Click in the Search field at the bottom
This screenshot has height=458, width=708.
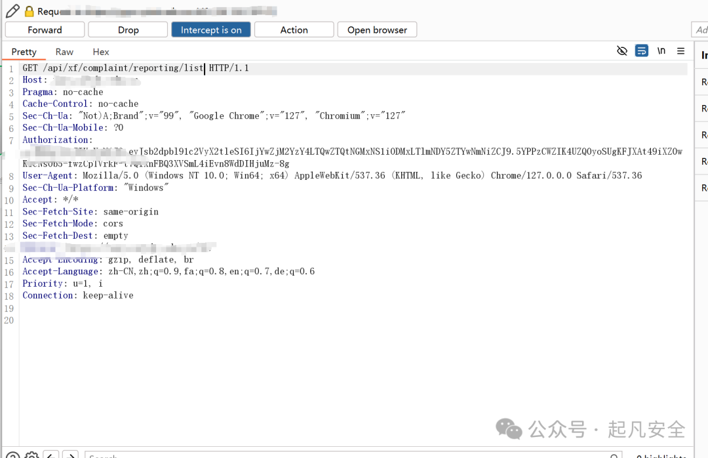point(353,455)
